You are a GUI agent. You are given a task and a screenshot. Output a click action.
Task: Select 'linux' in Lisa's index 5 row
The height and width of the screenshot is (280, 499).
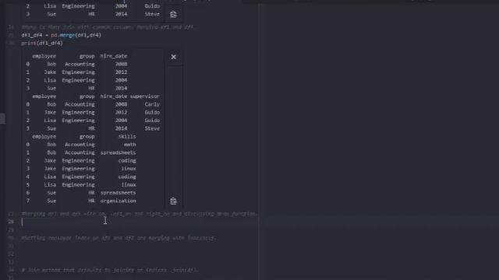(x=129, y=185)
